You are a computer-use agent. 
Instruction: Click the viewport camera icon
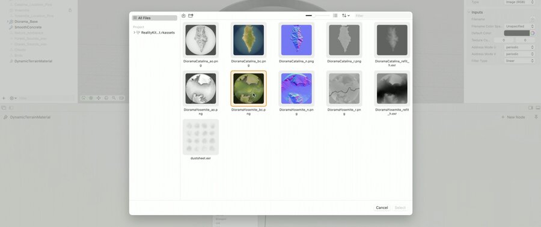point(121,98)
